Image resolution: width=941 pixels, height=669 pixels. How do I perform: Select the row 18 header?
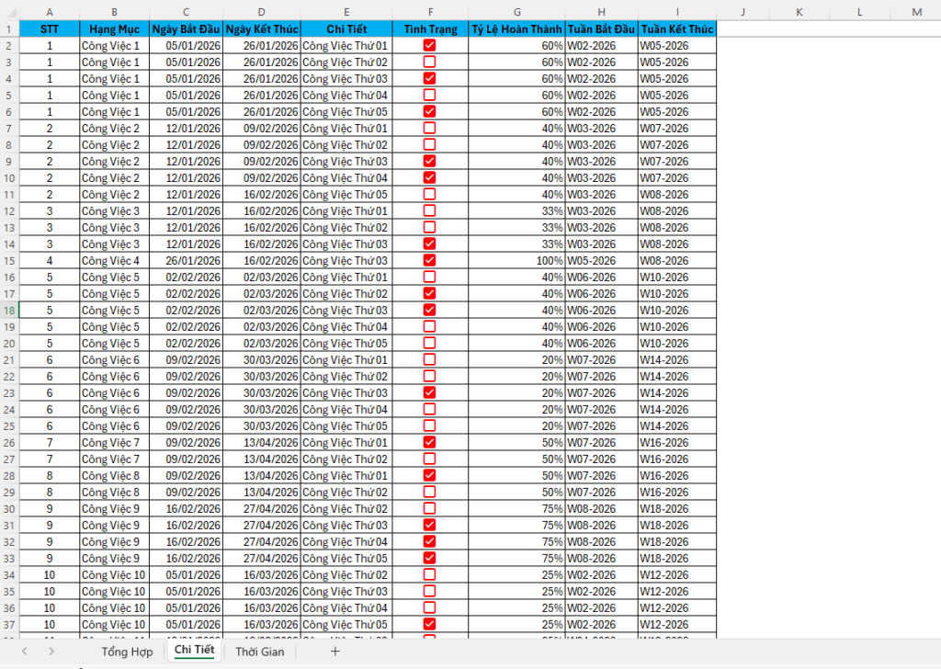(9, 310)
